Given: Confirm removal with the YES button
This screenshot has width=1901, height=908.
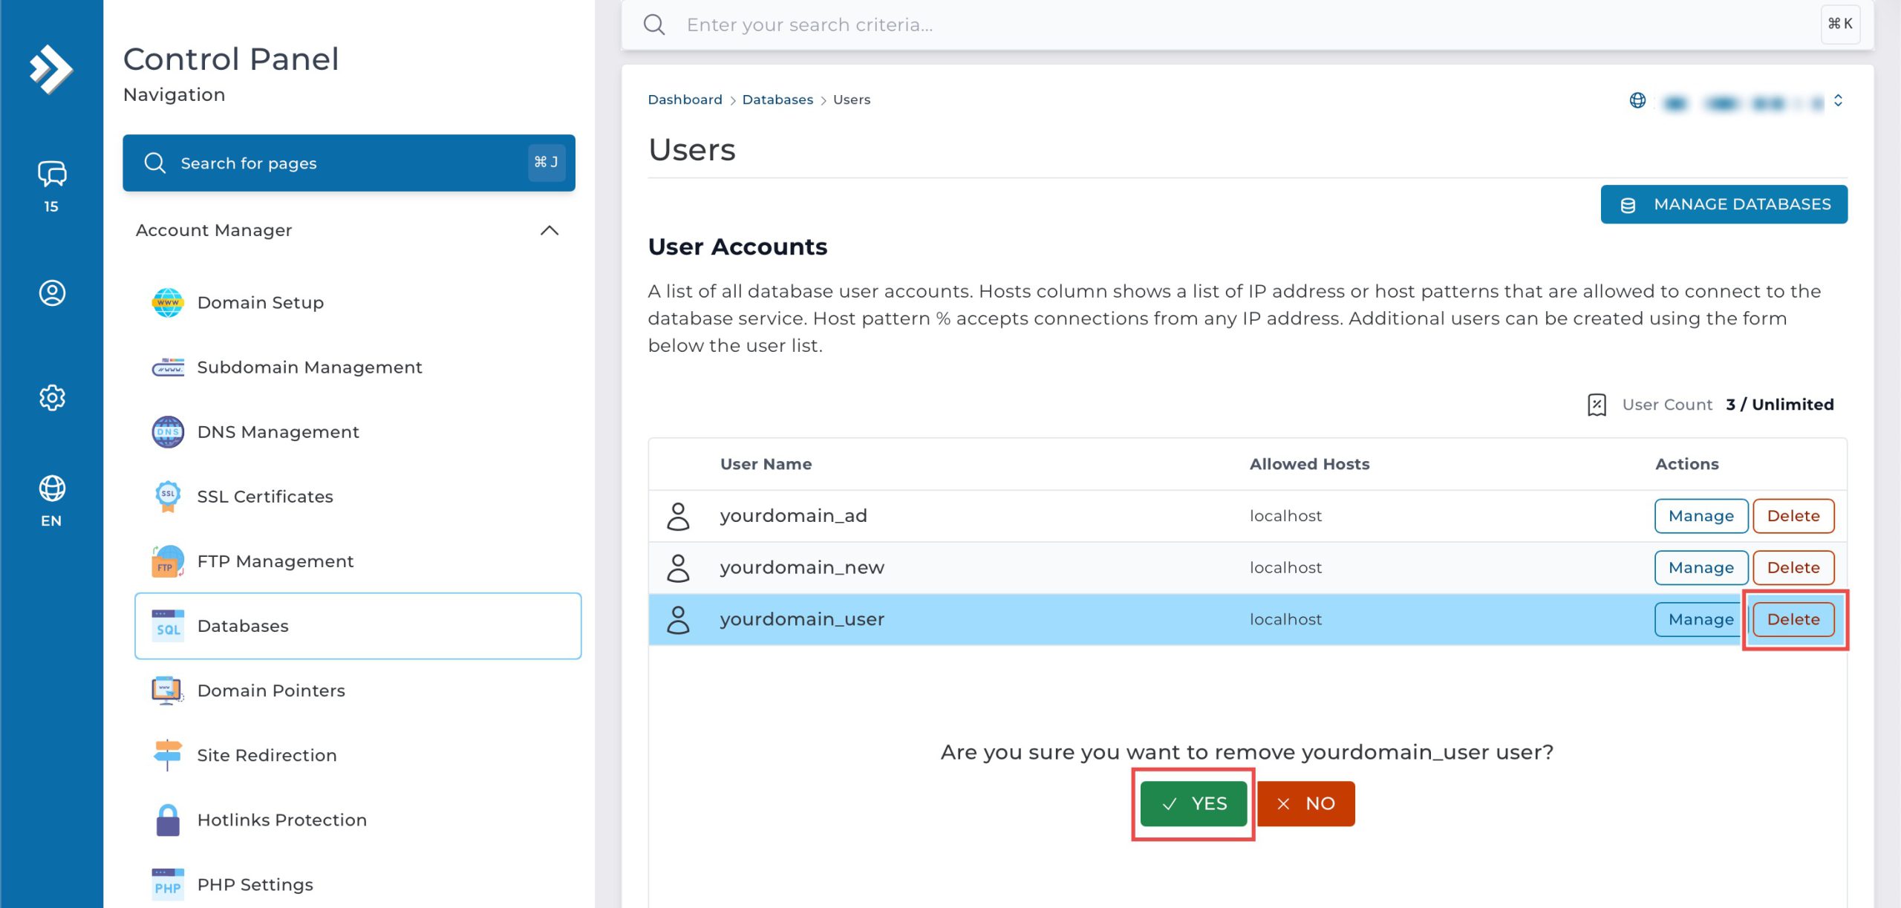Looking at the screenshot, I should [1193, 803].
